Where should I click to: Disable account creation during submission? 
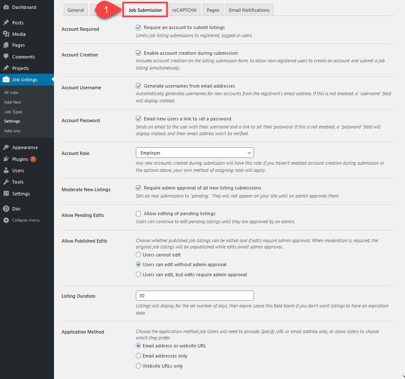pos(138,53)
